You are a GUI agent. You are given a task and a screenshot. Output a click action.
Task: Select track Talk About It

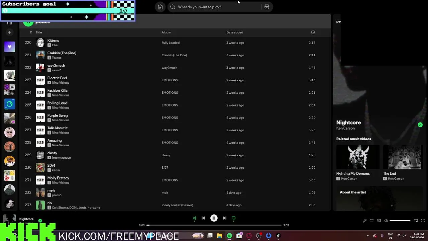[175, 130]
